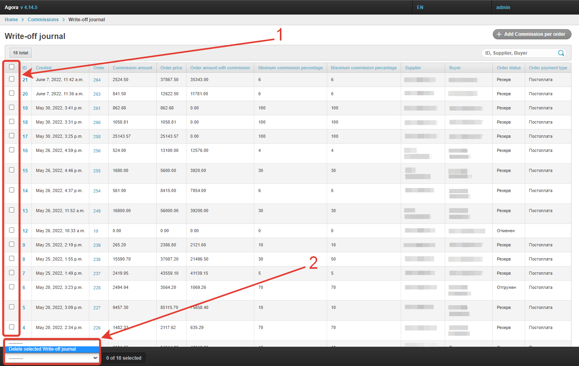The height and width of the screenshot is (366, 579).
Task: Open write-off entry ID 20
Action: 25,94
